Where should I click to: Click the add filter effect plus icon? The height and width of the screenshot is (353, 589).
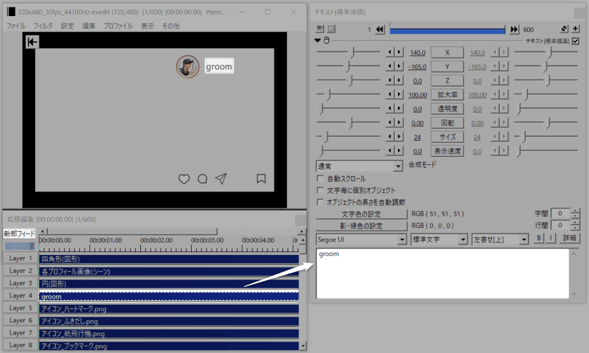(x=575, y=29)
